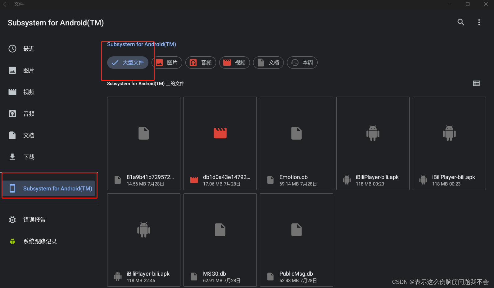This screenshot has width=494, height=288.
Task: Click the phone icon next to sidebar Subsystem for Android(TM)
Action: (12, 188)
